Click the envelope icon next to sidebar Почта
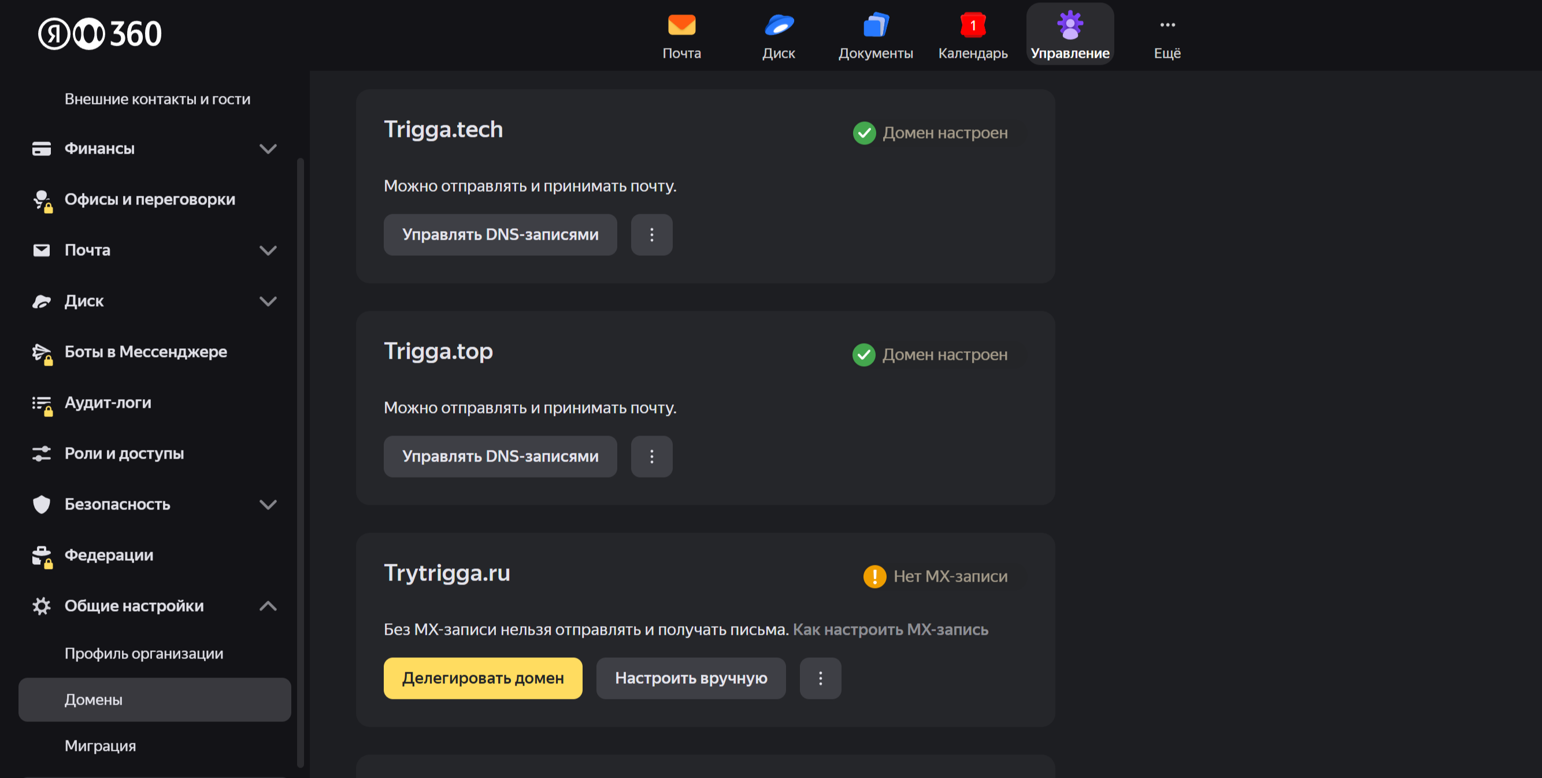Viewport: 1542px width, 778px height. (41, 250)
